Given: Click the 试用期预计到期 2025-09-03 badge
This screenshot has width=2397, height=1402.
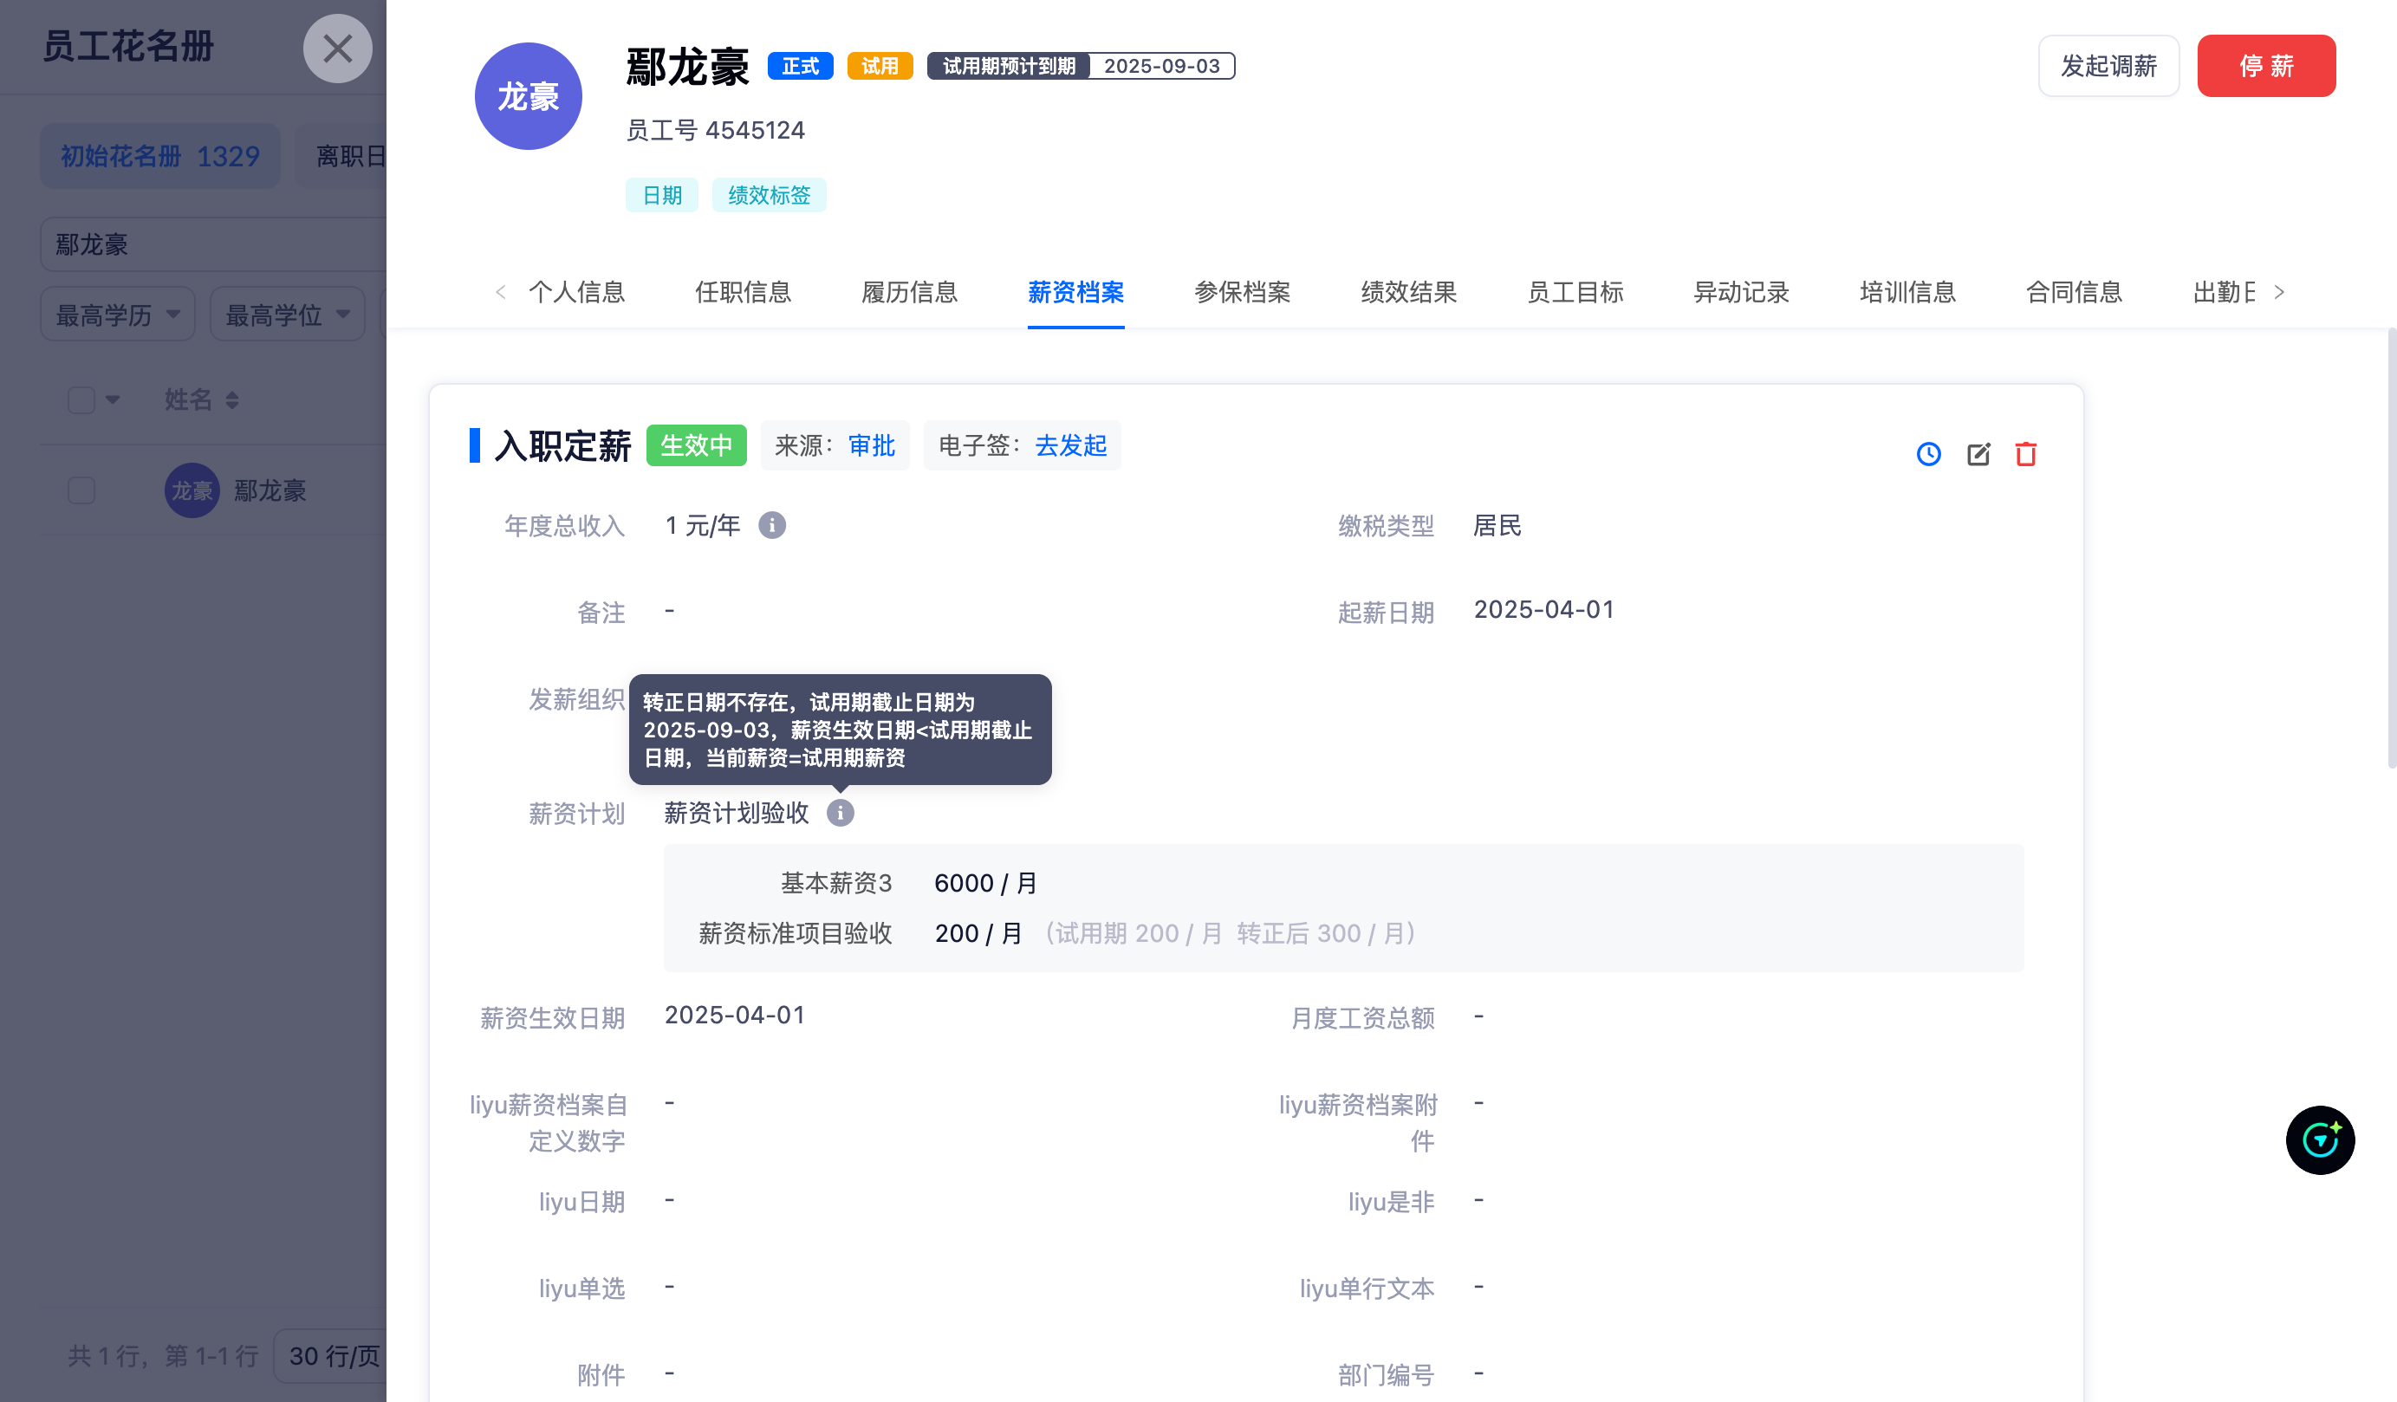Looking at the screenshot, I should [x=1081, y=66].
